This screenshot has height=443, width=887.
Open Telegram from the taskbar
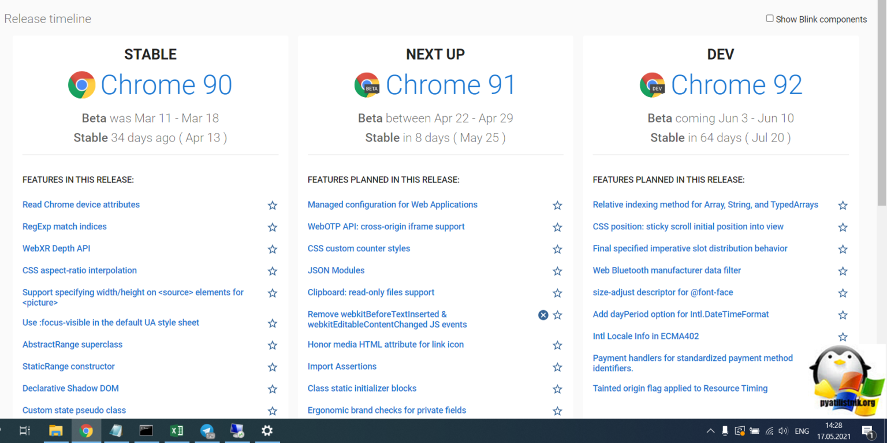point(207,430)
